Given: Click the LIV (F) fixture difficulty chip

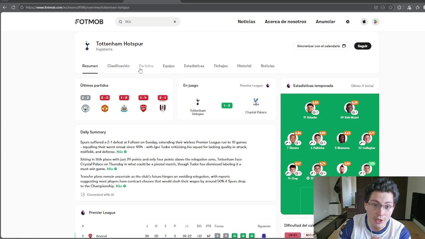Looking at the screenshot, I should (293, 235).
